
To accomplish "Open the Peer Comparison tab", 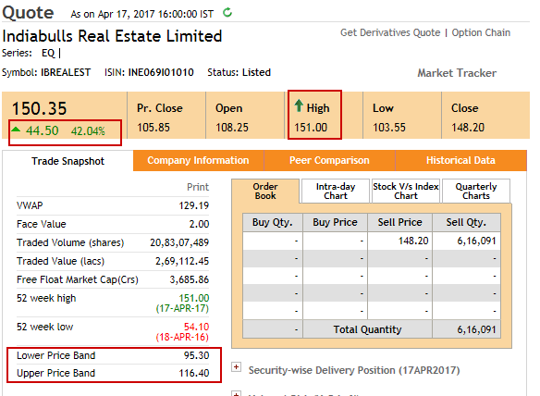I will pos(329,160).
